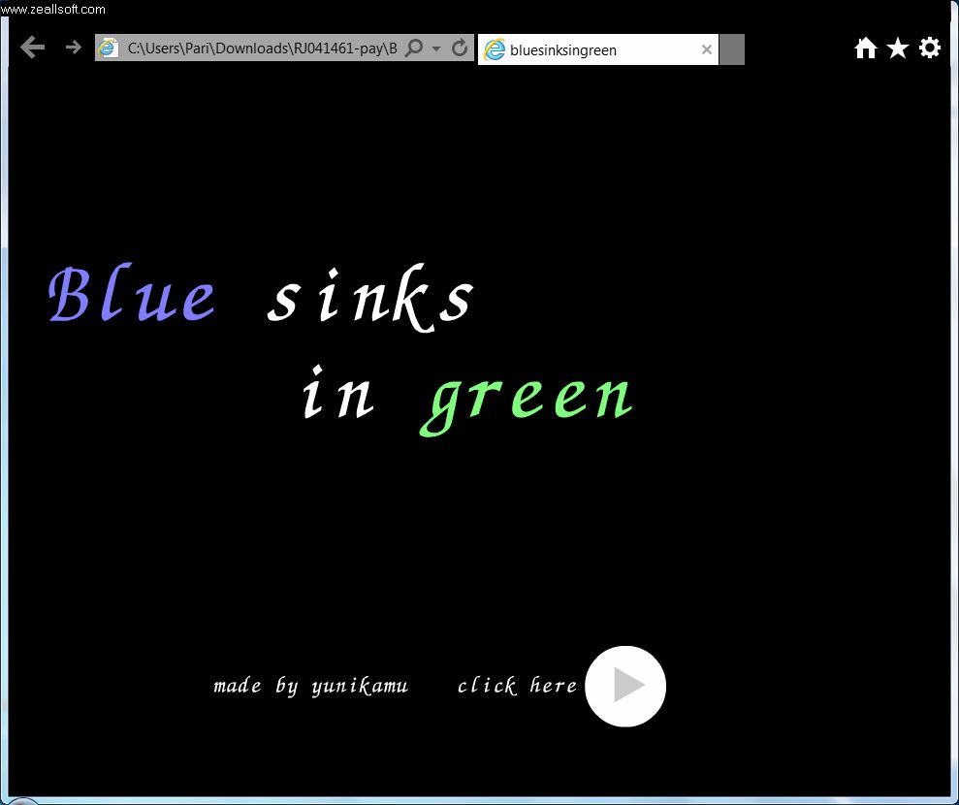The height and width of the screenshot is (805, 959).
Task: Close the bluesinksingreen tab
Action: [x=707, y=49]
